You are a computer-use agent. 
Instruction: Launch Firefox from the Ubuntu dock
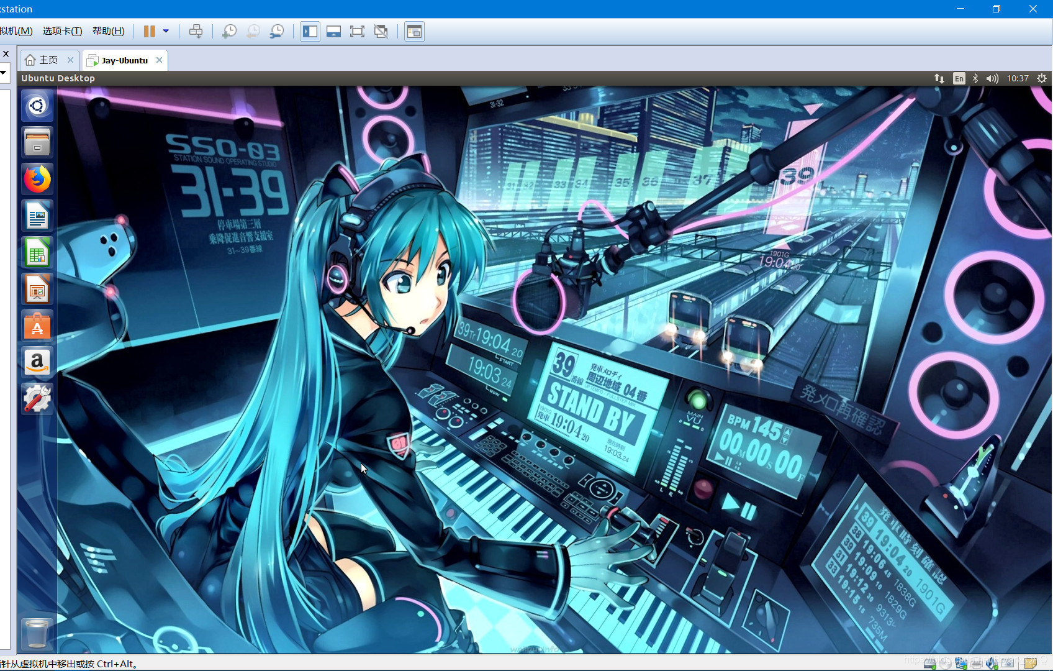37,179
